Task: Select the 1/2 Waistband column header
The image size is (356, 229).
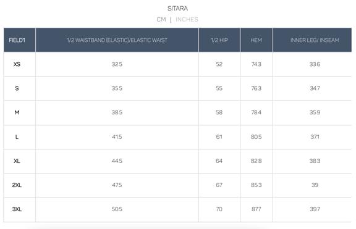Action: pyautogui.click(x=117, y=40)
